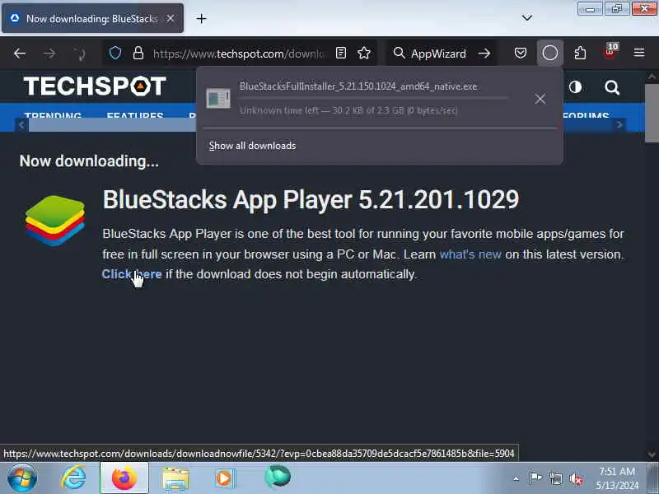Open the Windows Start menu
Screen dimensions: 659x494
(x=22, y=478)
